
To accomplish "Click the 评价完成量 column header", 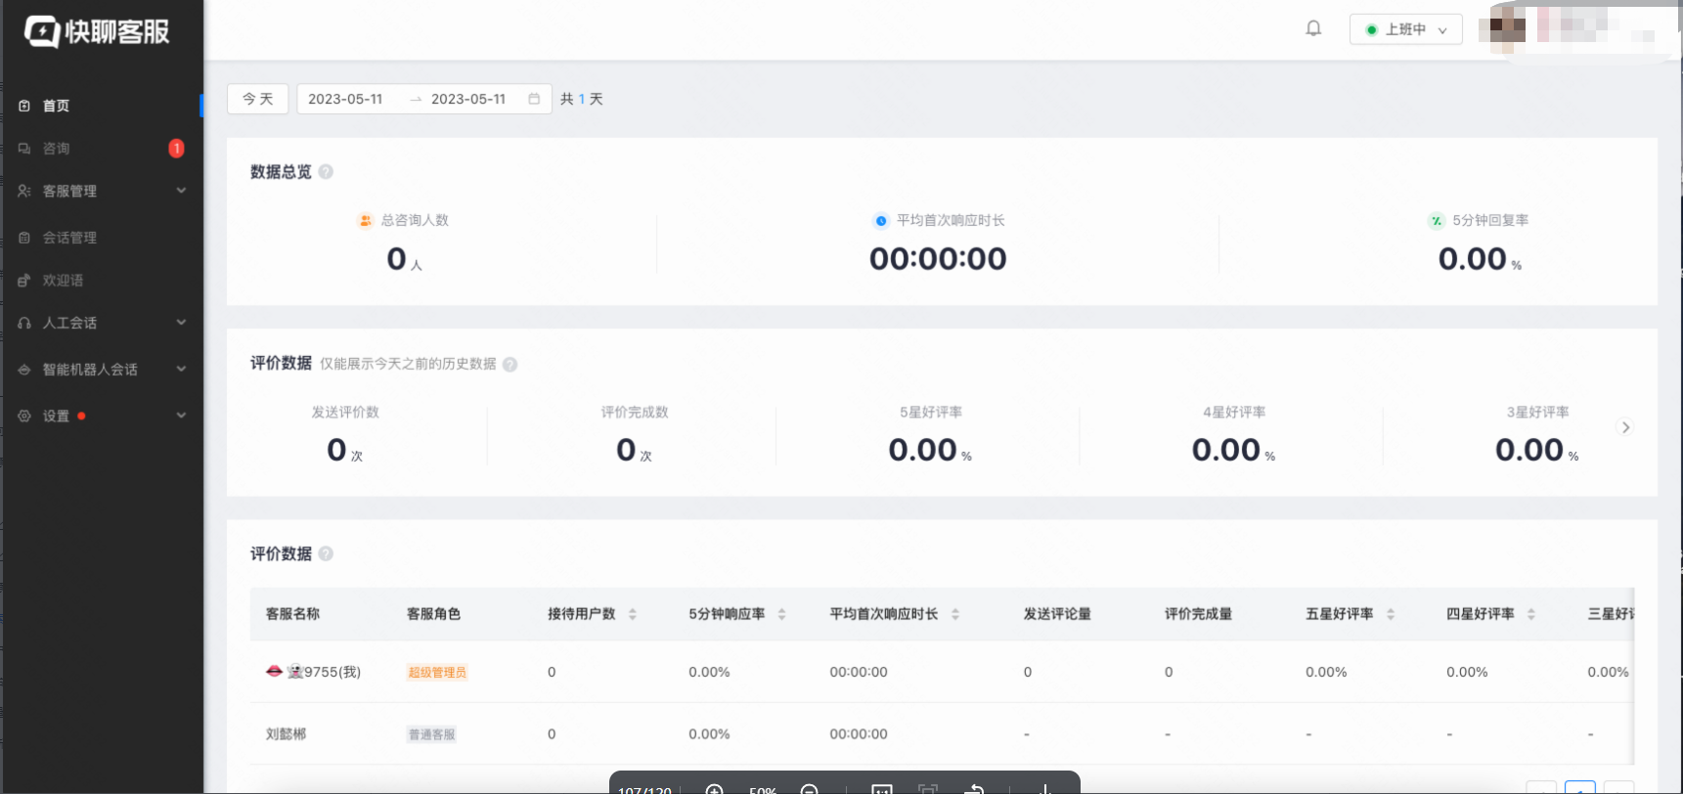I will coord(1198,614).
